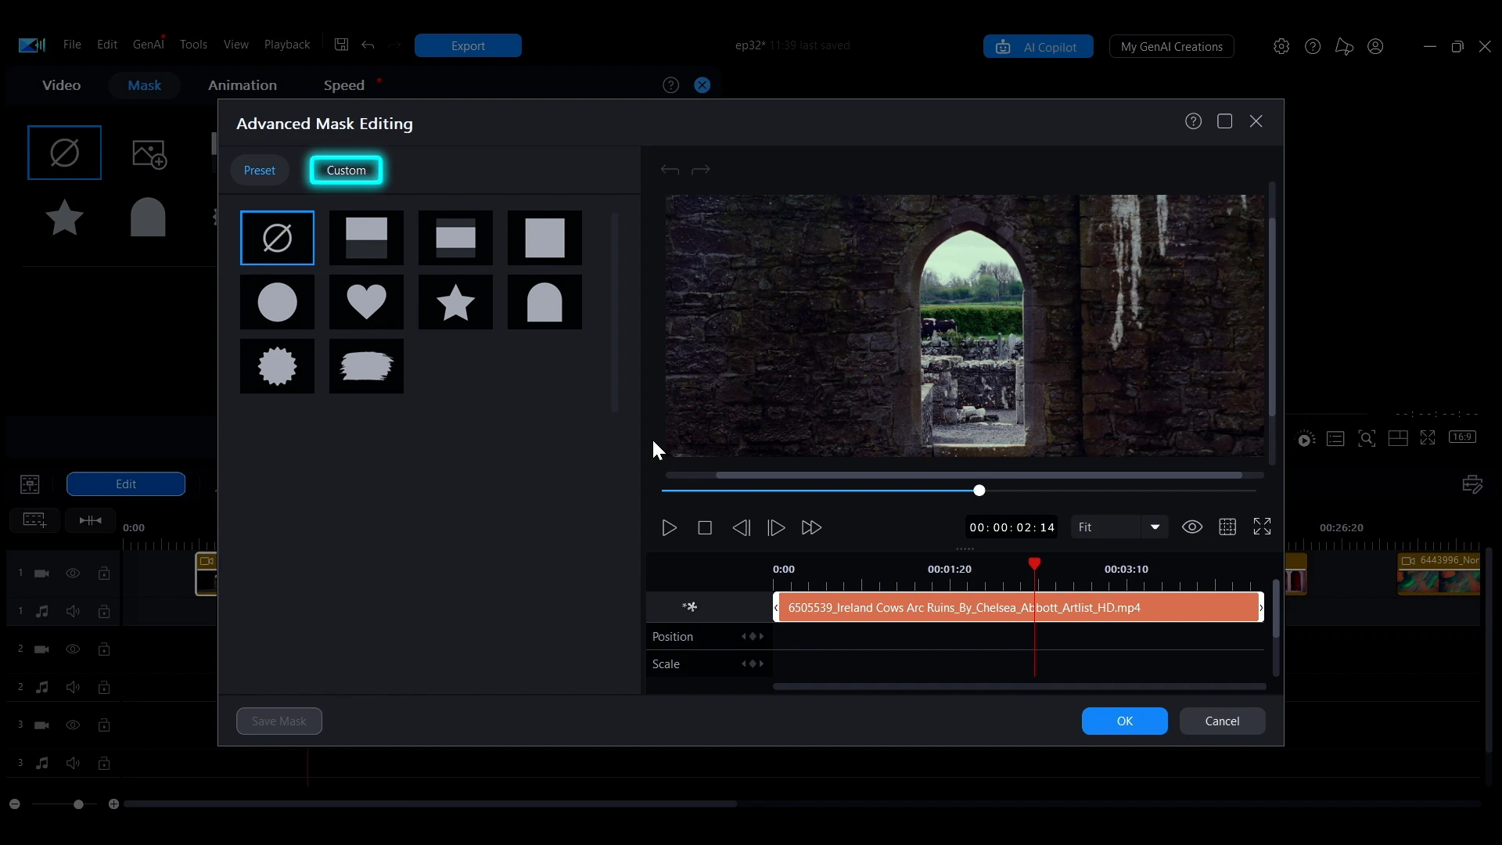Stop the mask preview playback
Image resolution: width=1502 pixels, height=845 pixels.
(x=705, y=528)
